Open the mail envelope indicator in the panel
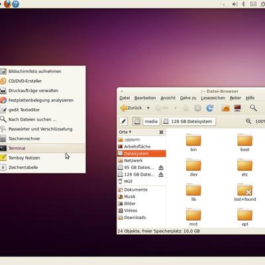 point(253,4)
